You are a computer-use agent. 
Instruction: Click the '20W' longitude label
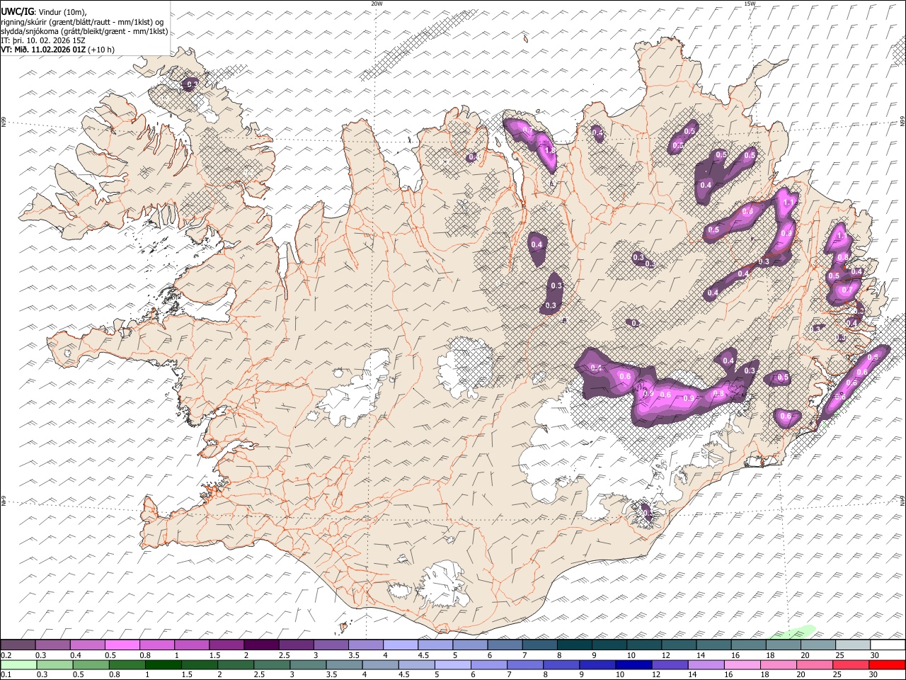(x=377, y=4)
